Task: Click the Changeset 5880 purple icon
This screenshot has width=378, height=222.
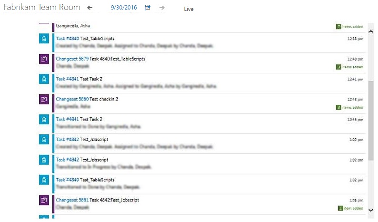Action: 44,99
